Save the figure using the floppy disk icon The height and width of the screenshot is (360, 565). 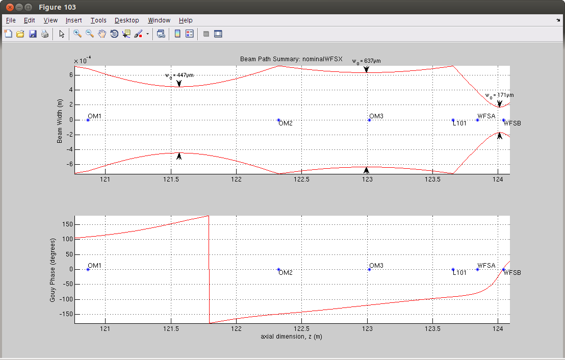point(33,34)
